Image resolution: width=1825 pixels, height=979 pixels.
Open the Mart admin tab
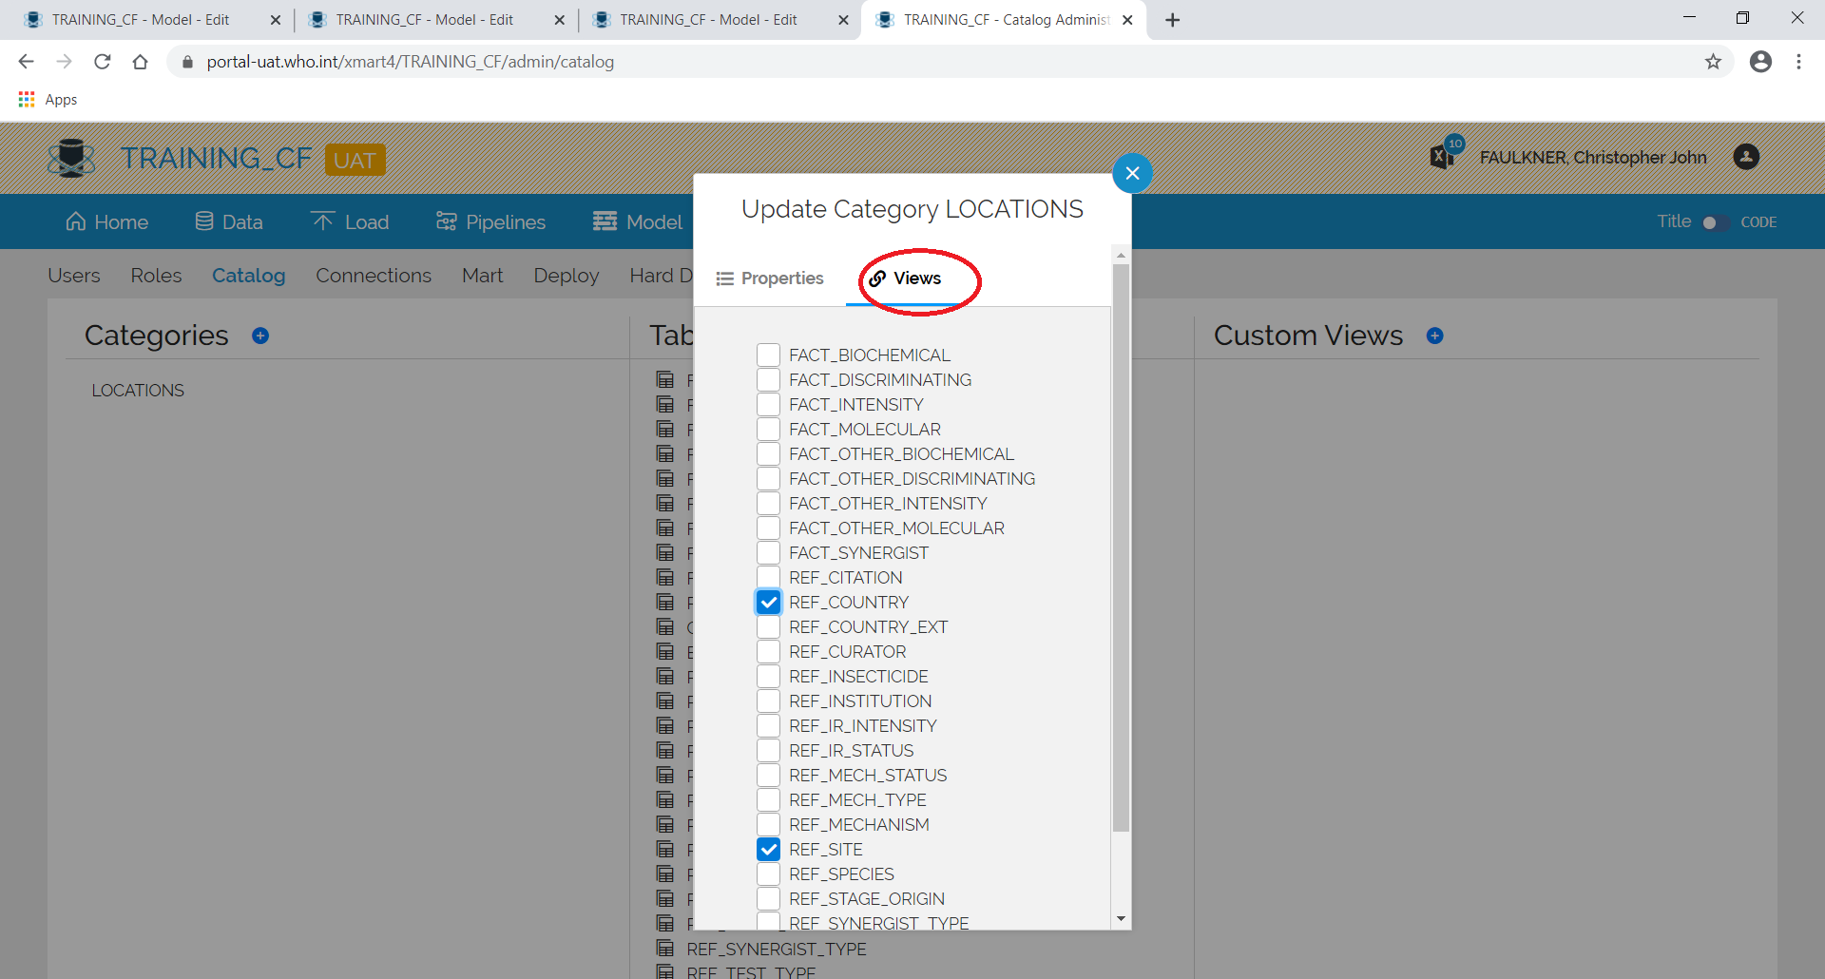[x=483, y=276]
